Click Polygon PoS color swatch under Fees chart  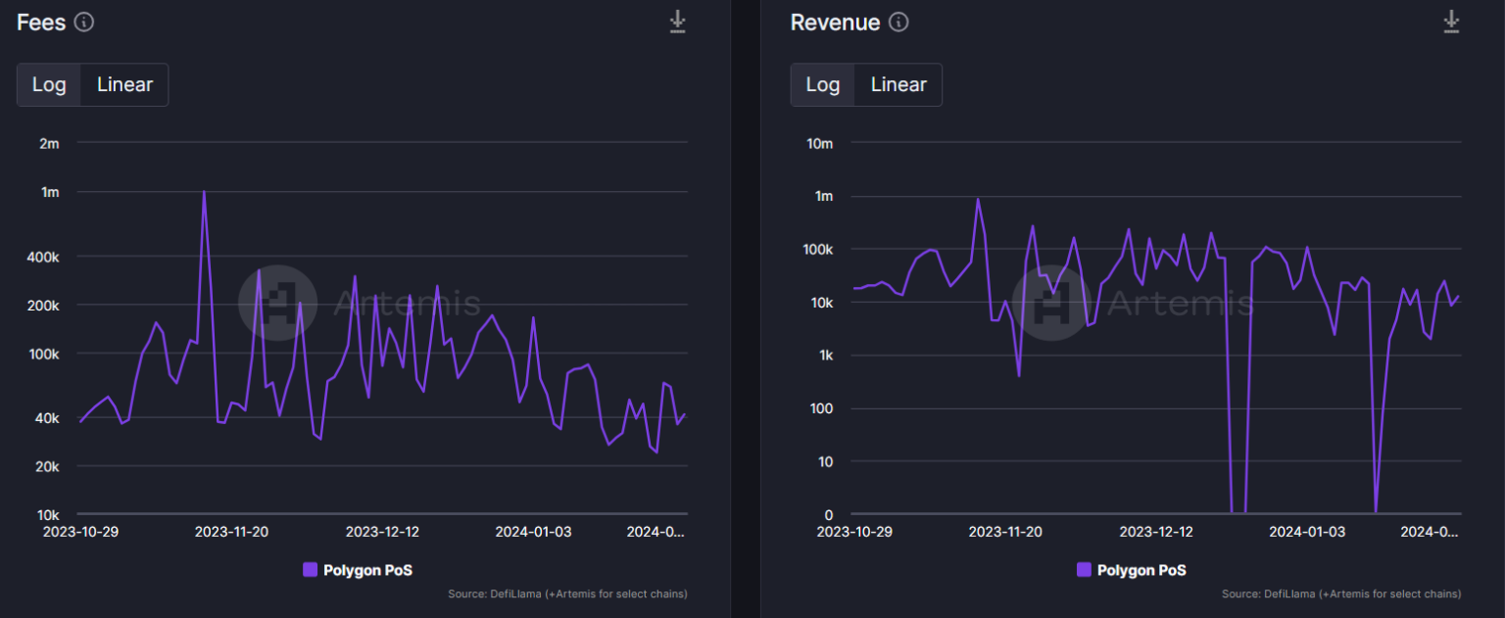coord(311,570)
